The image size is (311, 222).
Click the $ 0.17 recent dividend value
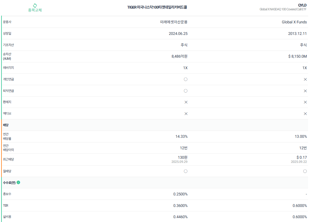click(x=302, y=158)
